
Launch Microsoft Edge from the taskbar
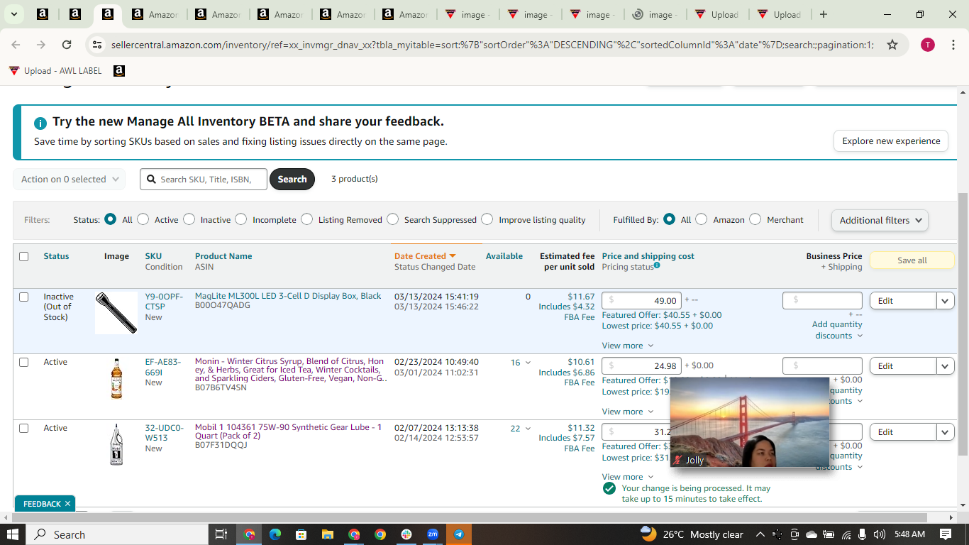point(275,534)
